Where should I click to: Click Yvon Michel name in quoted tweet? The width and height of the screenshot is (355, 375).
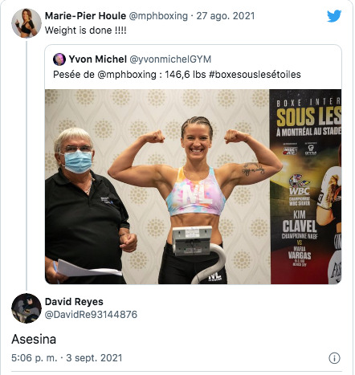[98, 59]
